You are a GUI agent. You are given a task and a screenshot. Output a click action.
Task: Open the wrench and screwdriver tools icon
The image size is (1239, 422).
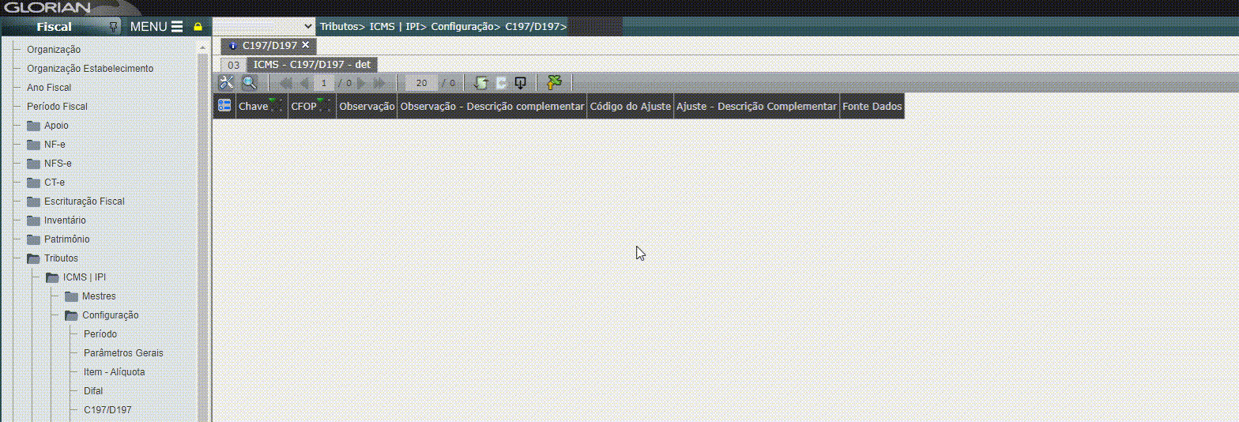click(227, 83)
